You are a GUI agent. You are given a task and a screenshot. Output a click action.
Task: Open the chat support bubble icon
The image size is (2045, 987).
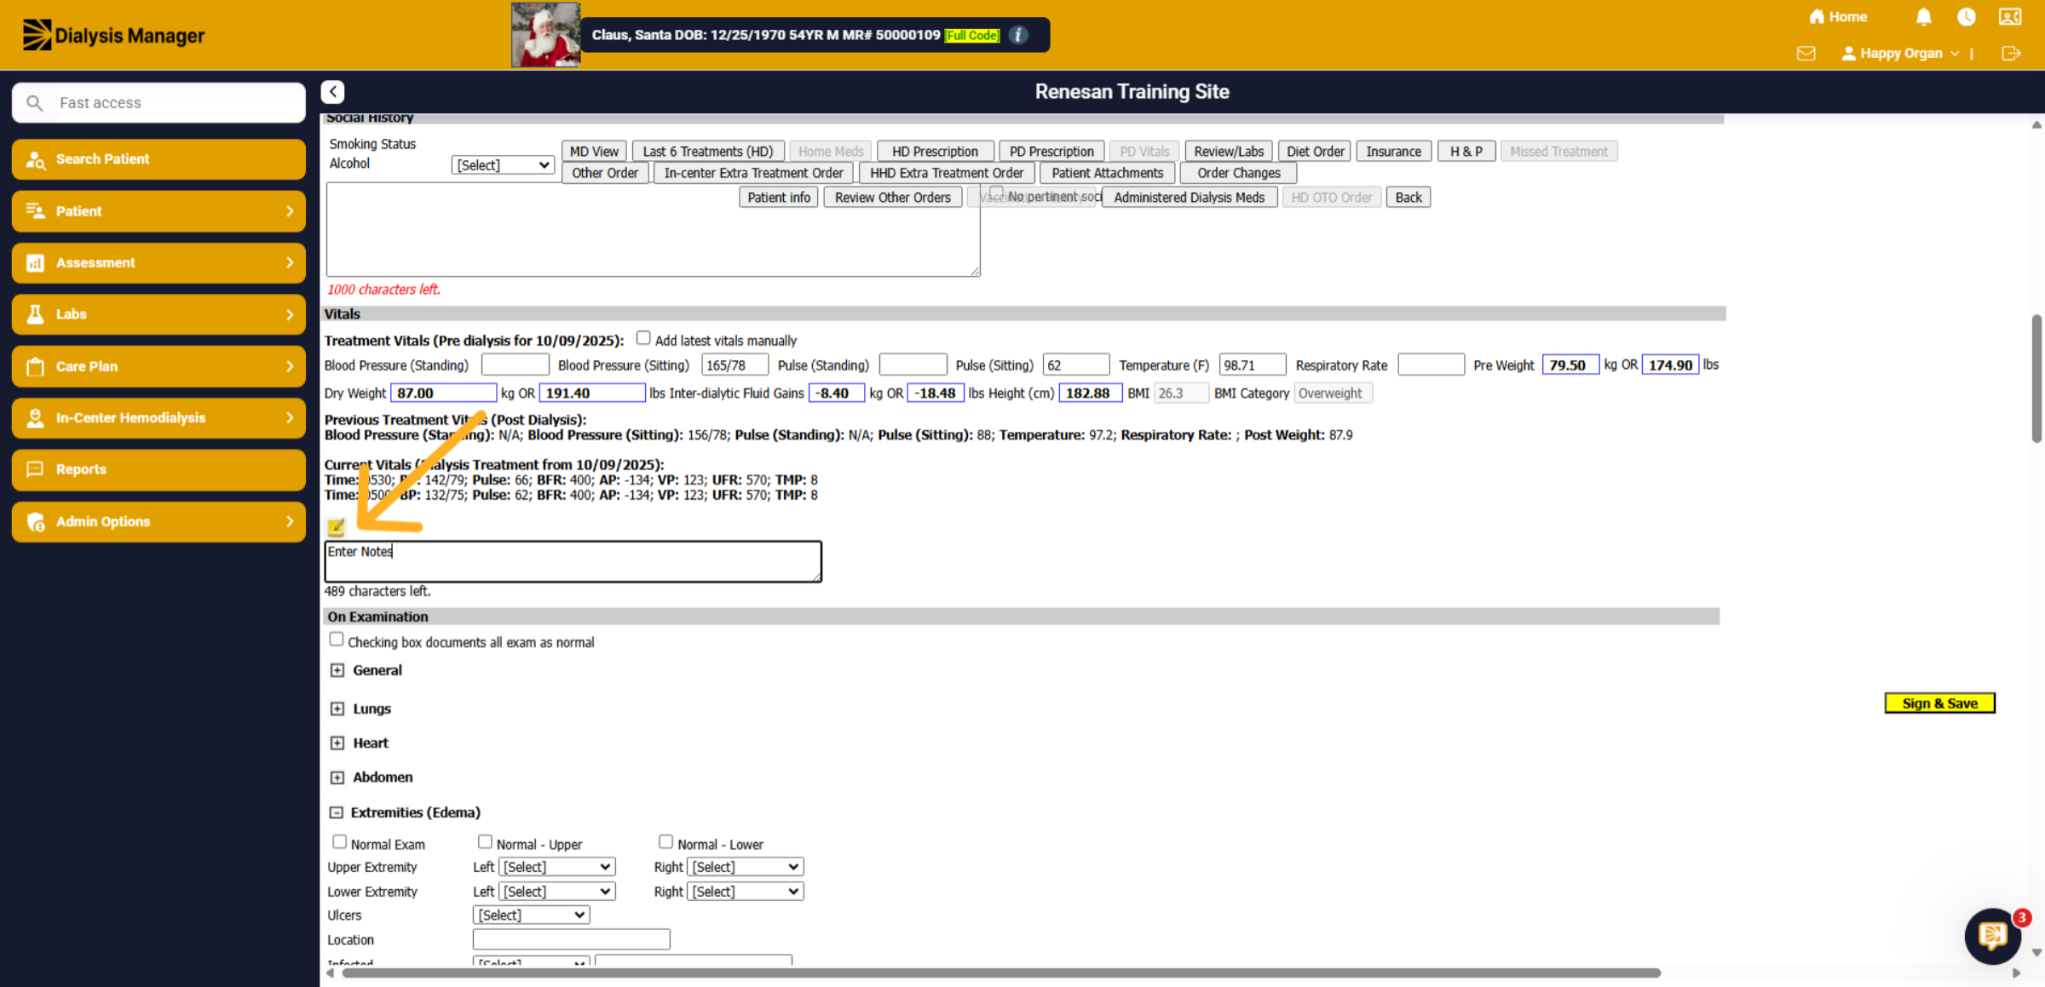pyautogui.click(x=1992, y=936)
